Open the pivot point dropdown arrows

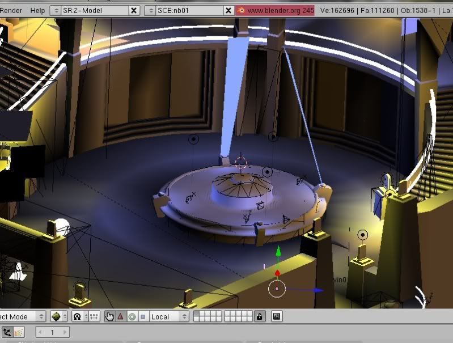pyautogui.click(x=86, y=317)
